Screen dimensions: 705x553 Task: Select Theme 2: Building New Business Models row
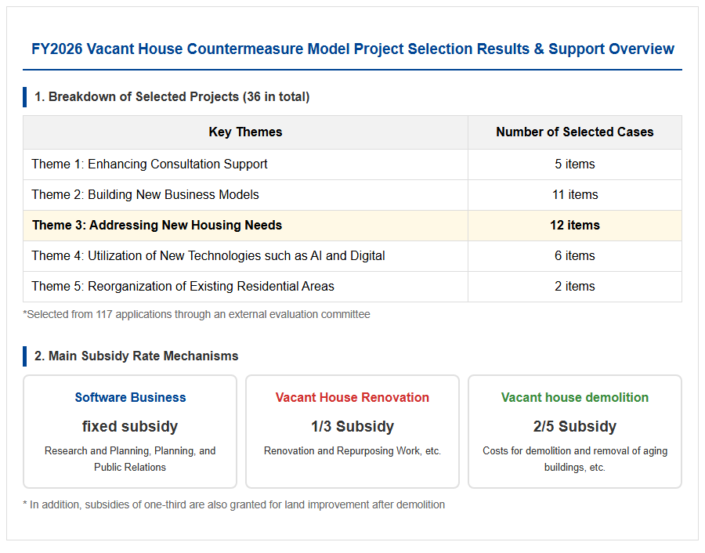pyautogui.click(x=352, y=195)
